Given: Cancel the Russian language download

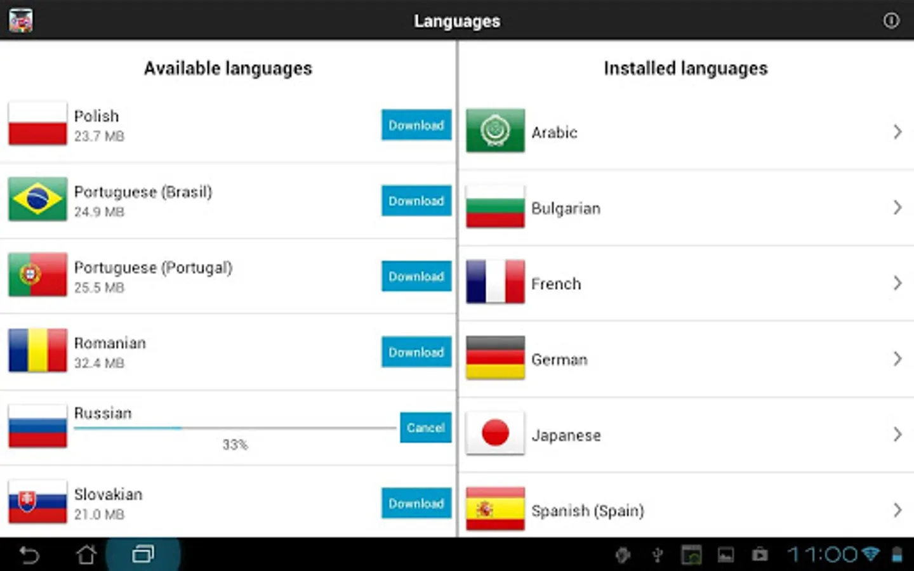Looking at the screenshot, I should pyautogui.click(x=425, y=428).
